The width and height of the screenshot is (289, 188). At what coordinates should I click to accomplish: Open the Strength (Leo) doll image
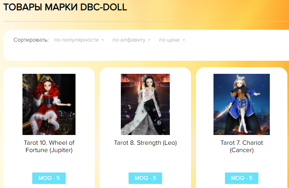point(145,104)
